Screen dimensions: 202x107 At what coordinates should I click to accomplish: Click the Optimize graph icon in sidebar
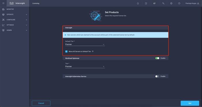pyautogui.click(x=3, y=25)
